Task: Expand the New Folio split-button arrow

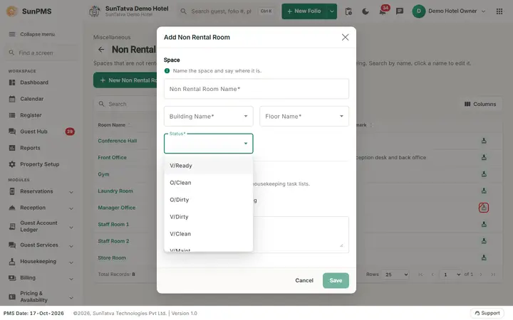Action: 332,11
